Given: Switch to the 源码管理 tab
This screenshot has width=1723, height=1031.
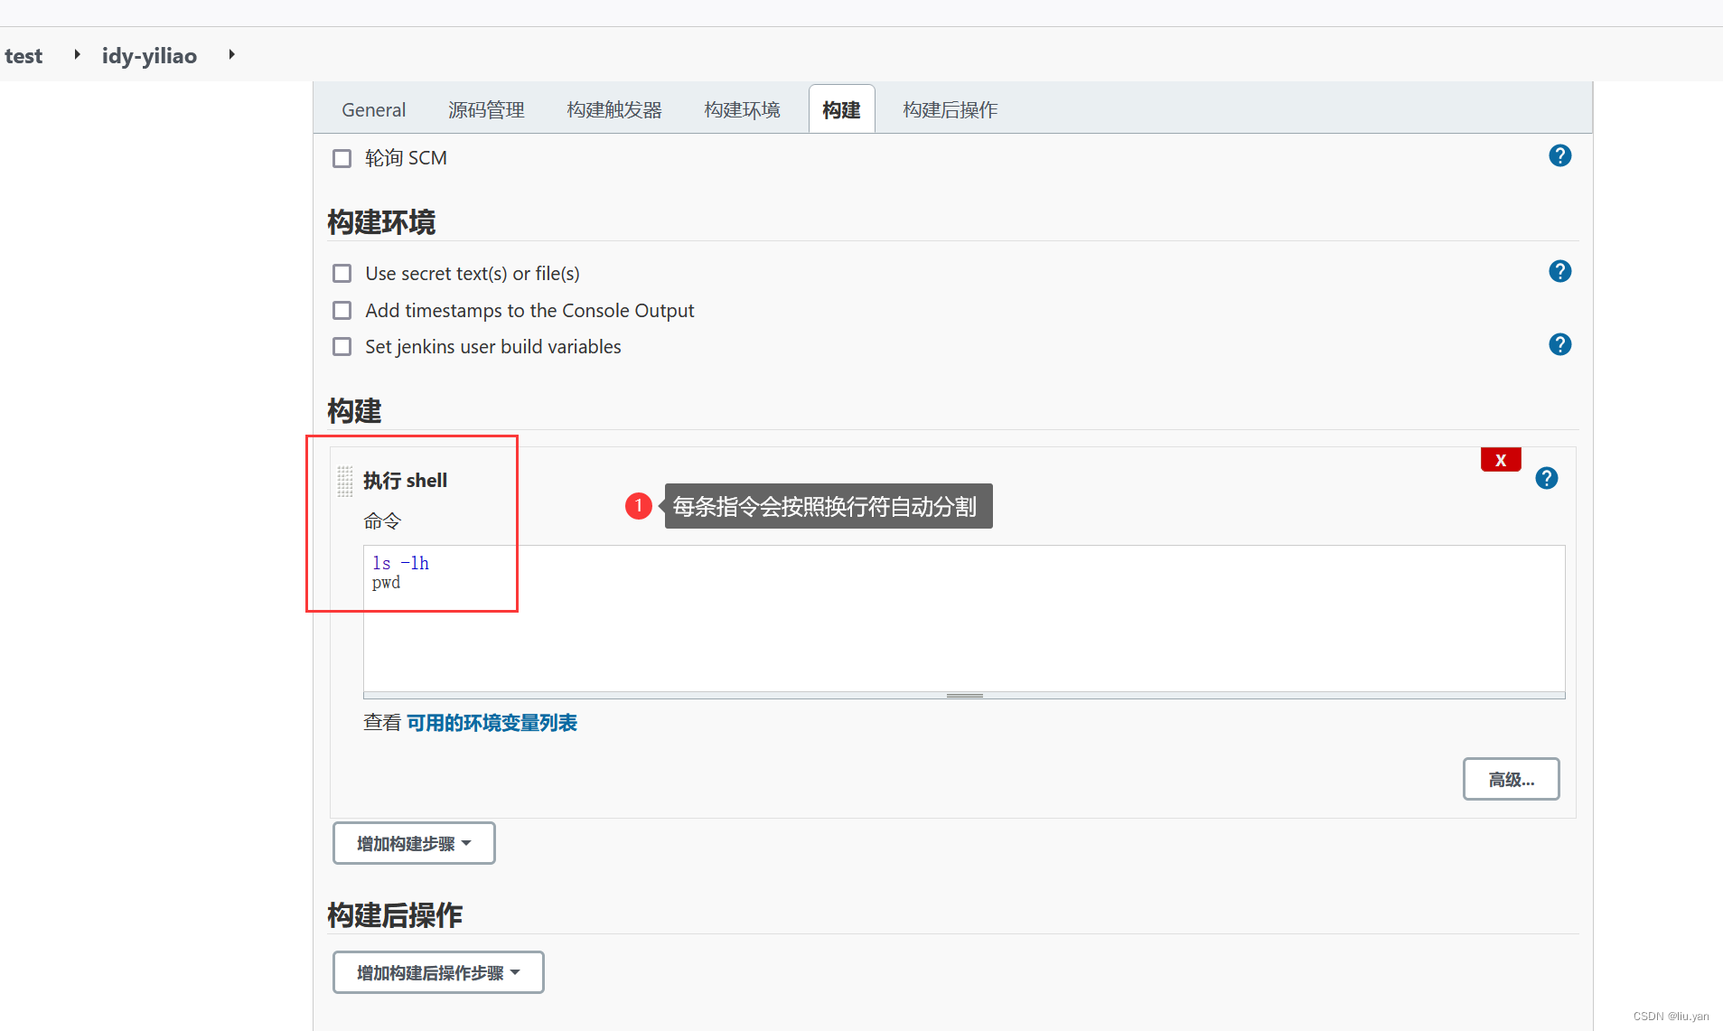Looking at the screenshot, I should pos(486,110).
